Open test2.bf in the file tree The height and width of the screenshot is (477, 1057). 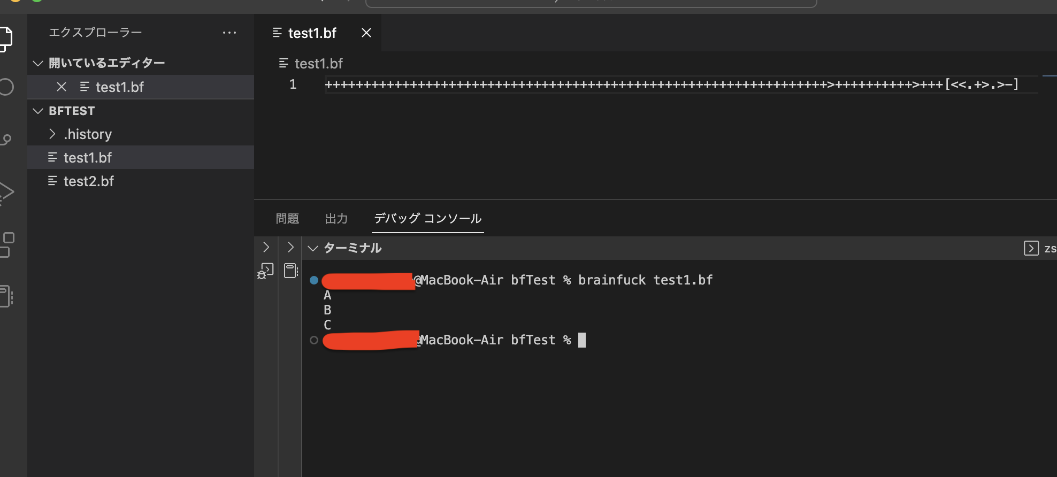[140, 181]
